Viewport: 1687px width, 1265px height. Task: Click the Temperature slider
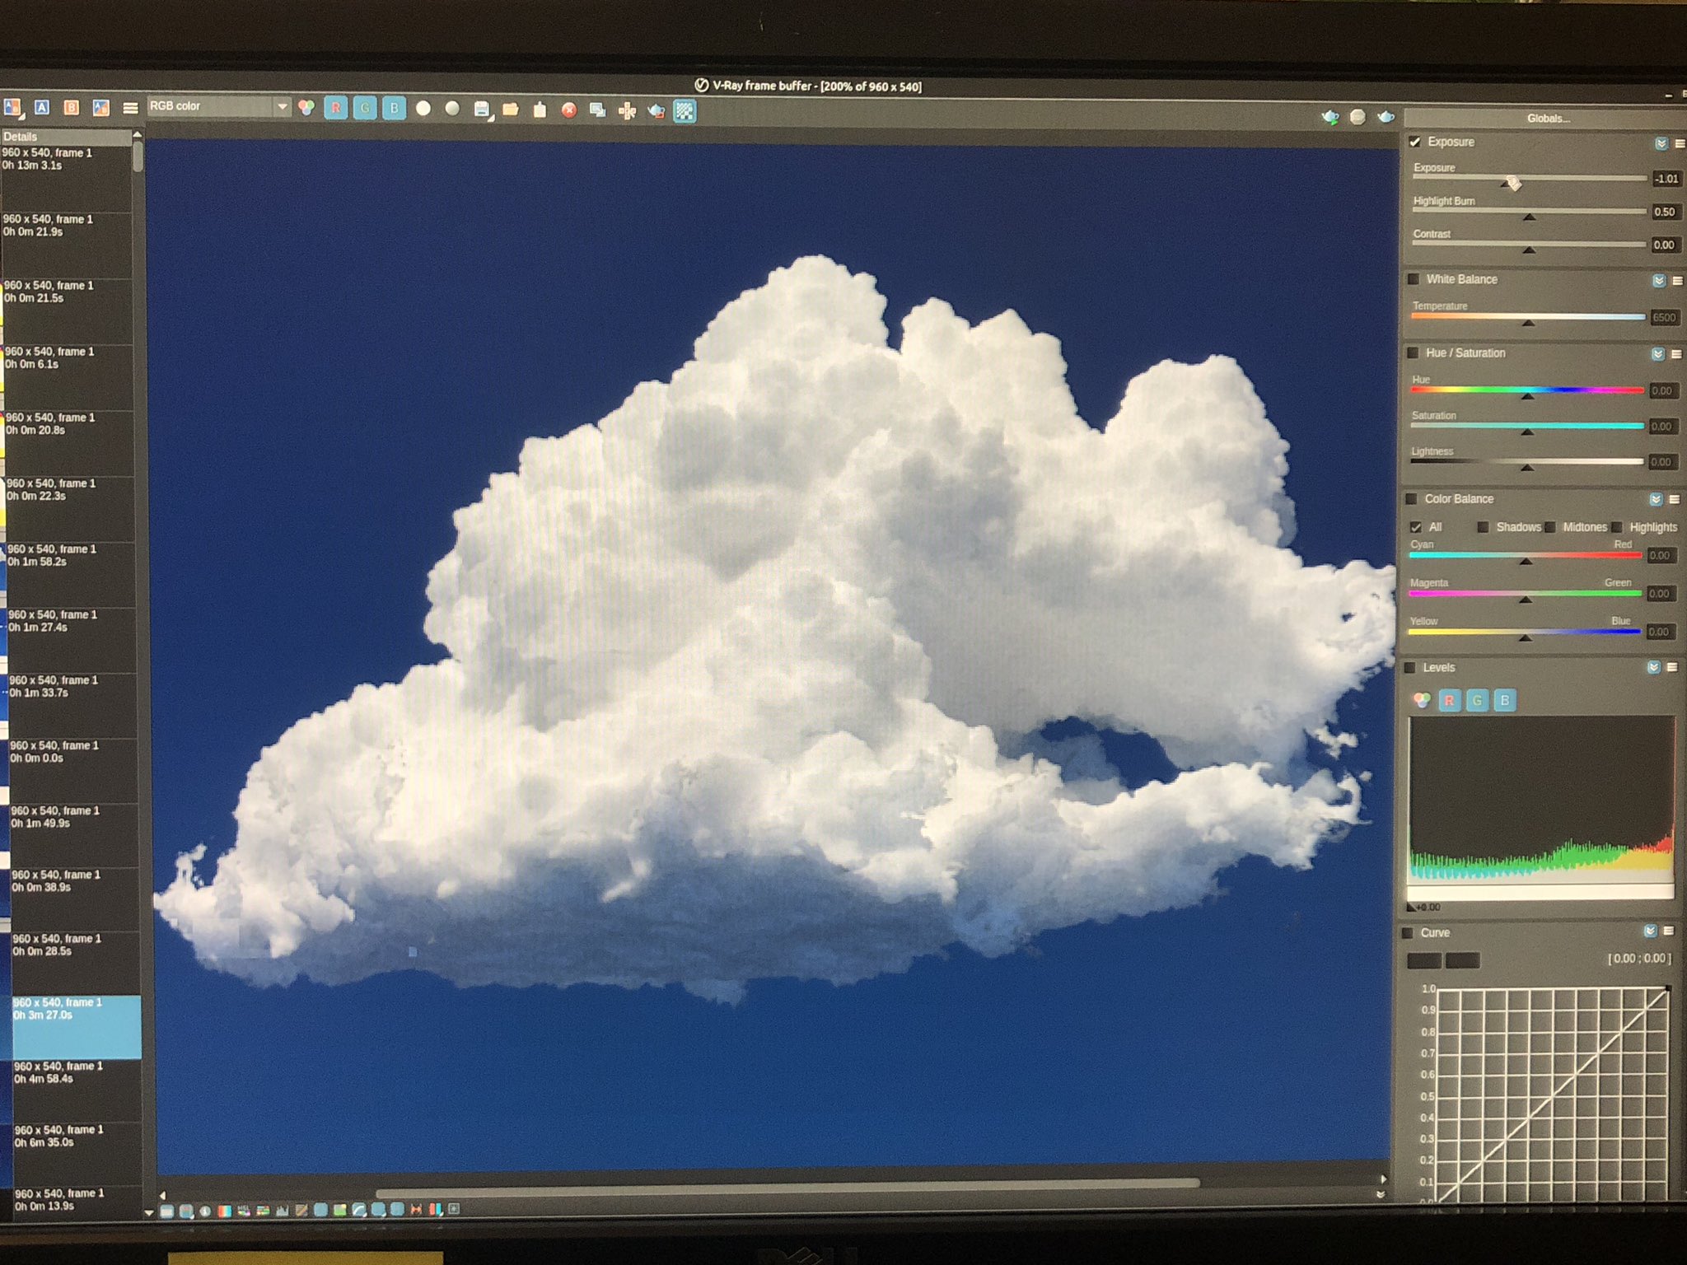pyautogui.click(x=1528, y=318)
